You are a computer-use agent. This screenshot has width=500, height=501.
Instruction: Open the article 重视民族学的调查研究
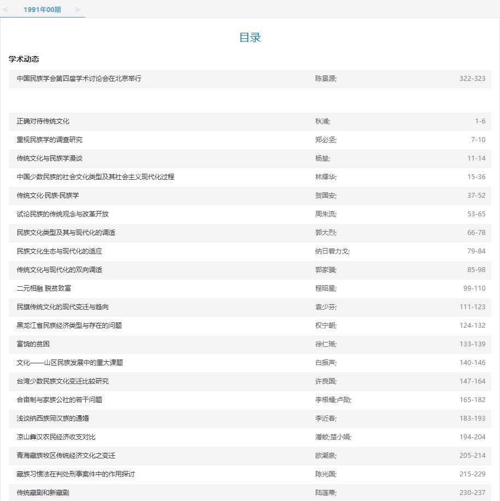(x=49, y=140)
